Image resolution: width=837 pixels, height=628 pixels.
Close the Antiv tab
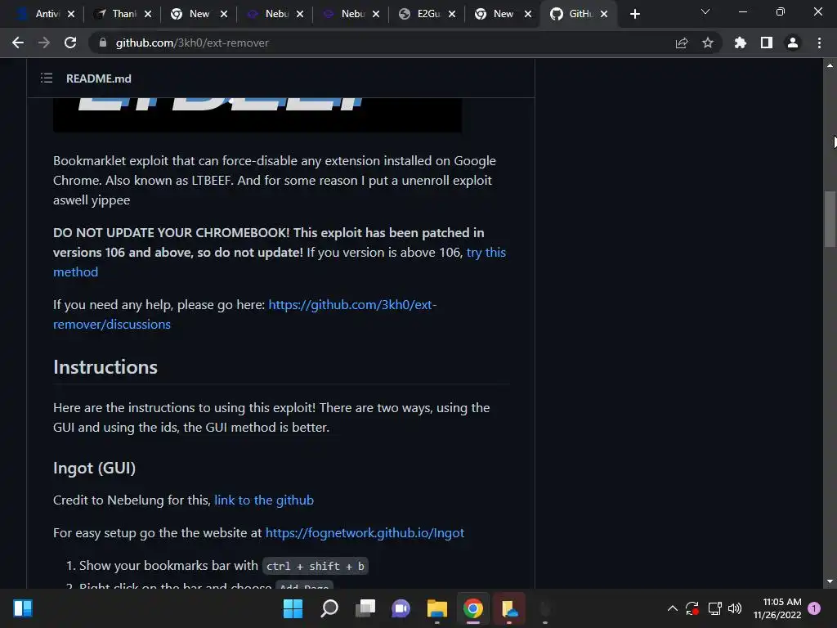[71, 14]
